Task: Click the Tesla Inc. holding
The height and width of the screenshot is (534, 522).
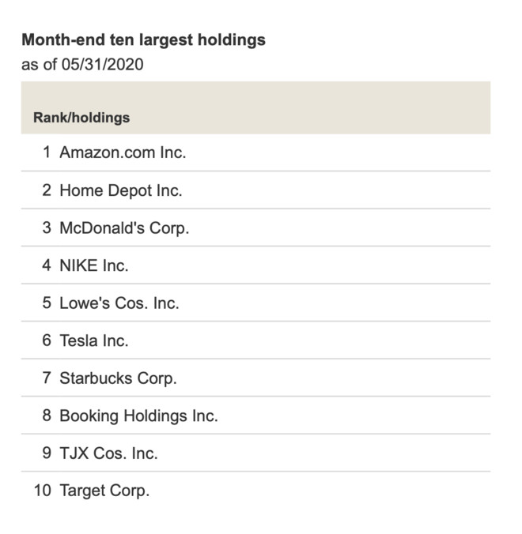Action: click(93, 340)
